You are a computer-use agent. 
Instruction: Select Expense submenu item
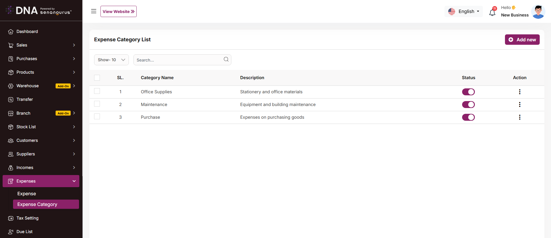(x=27, y=194)
